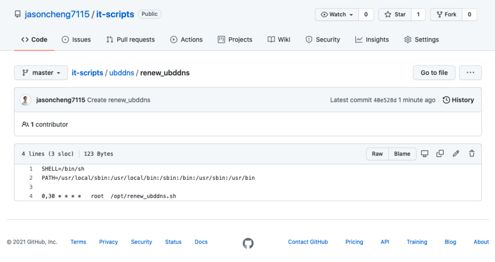Click the contributors people icon
The height and width of the screenshot is (262, 495).
click(25, 124)
